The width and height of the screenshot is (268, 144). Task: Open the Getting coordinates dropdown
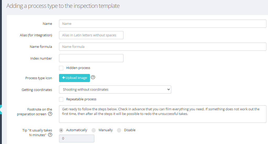(x=115, y=89)
